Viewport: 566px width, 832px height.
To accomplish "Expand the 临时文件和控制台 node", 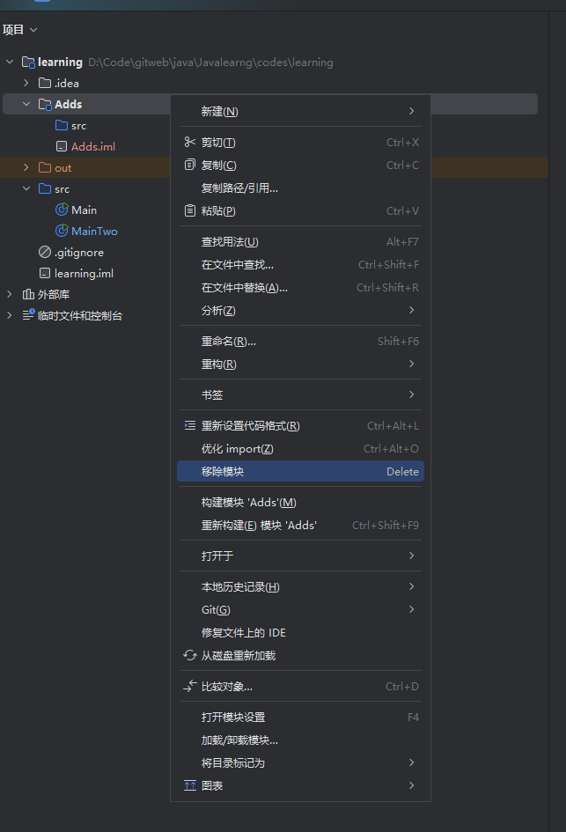I will pyautogui.click(x=10, y=316).
